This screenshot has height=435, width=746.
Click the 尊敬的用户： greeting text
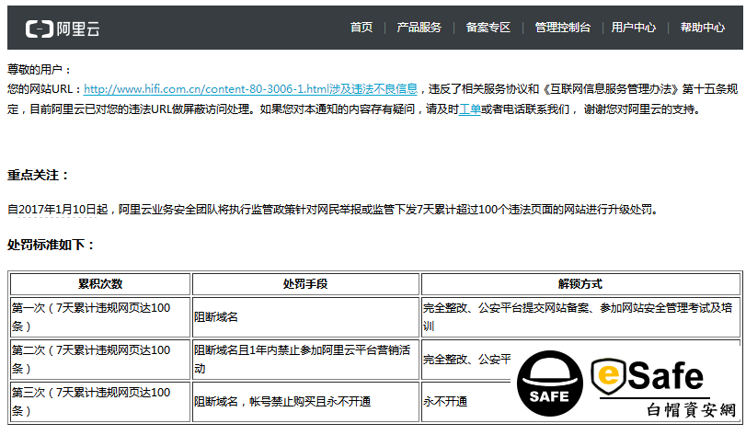click(x=40, y=70)
